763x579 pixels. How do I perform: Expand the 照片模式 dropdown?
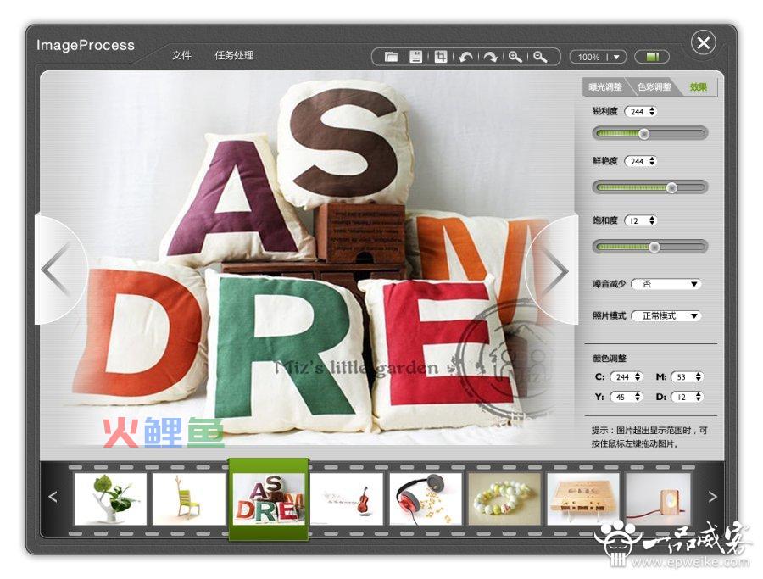[666, 315]
